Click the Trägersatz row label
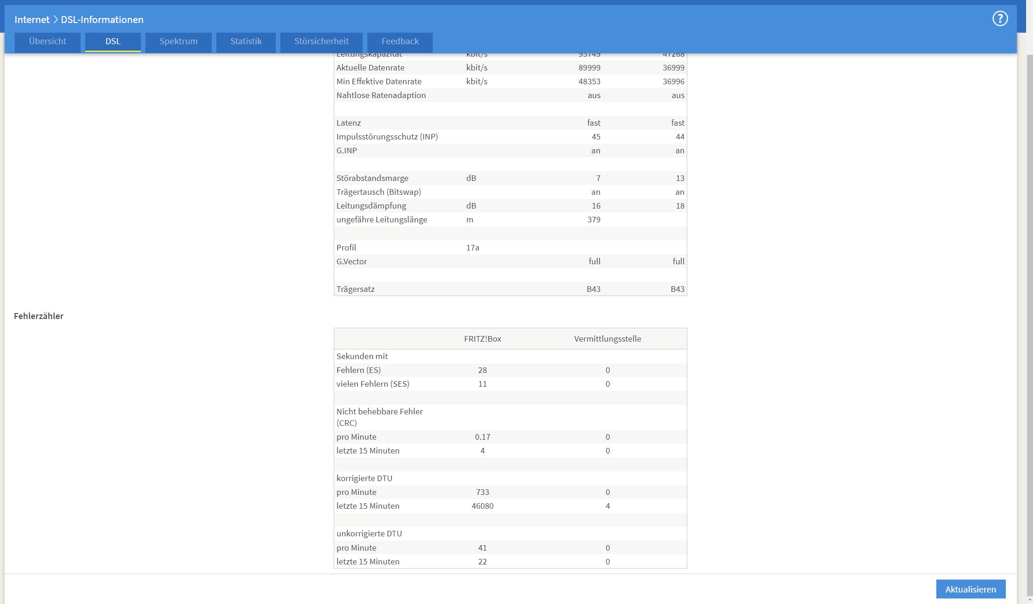Image resolution: width=1033 pixels, height=604 pixels. (x=355, y=289)
